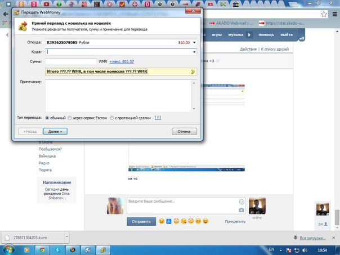Open Chrome from the taskbar
Viewport: 340px width, 255px height.
[x=42, y=250]
